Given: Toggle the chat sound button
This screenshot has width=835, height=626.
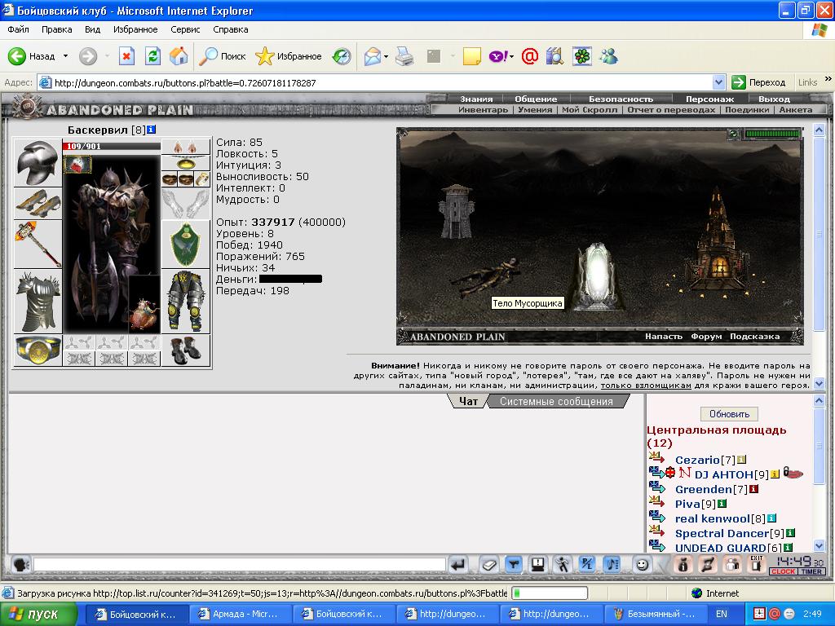Looking at the screenshot, I should (612, 564).
